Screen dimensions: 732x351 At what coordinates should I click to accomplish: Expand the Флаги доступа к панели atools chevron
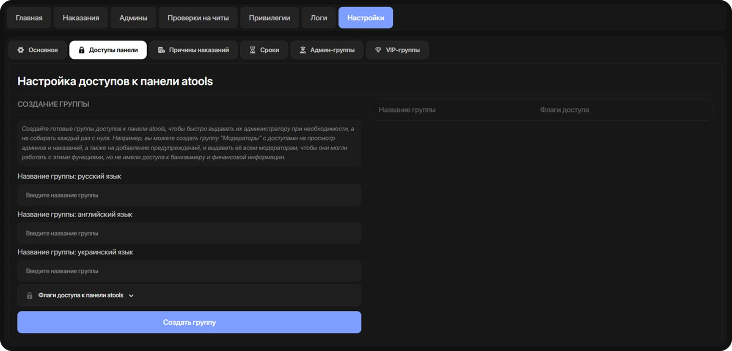[x=131, y=296]
